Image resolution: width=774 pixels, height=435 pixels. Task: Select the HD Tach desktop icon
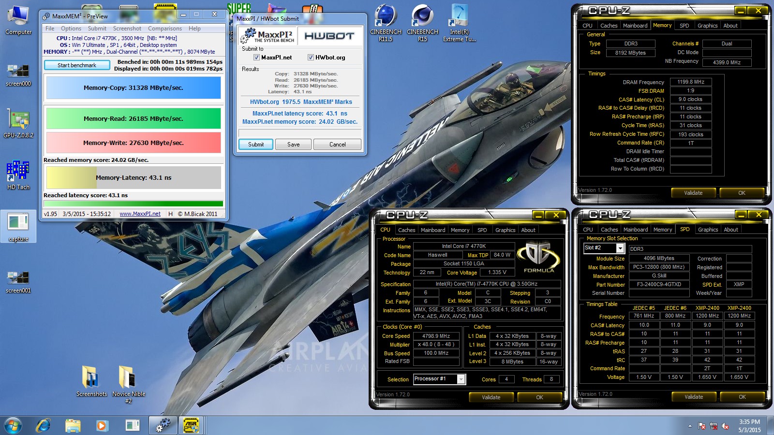point(18,175)
